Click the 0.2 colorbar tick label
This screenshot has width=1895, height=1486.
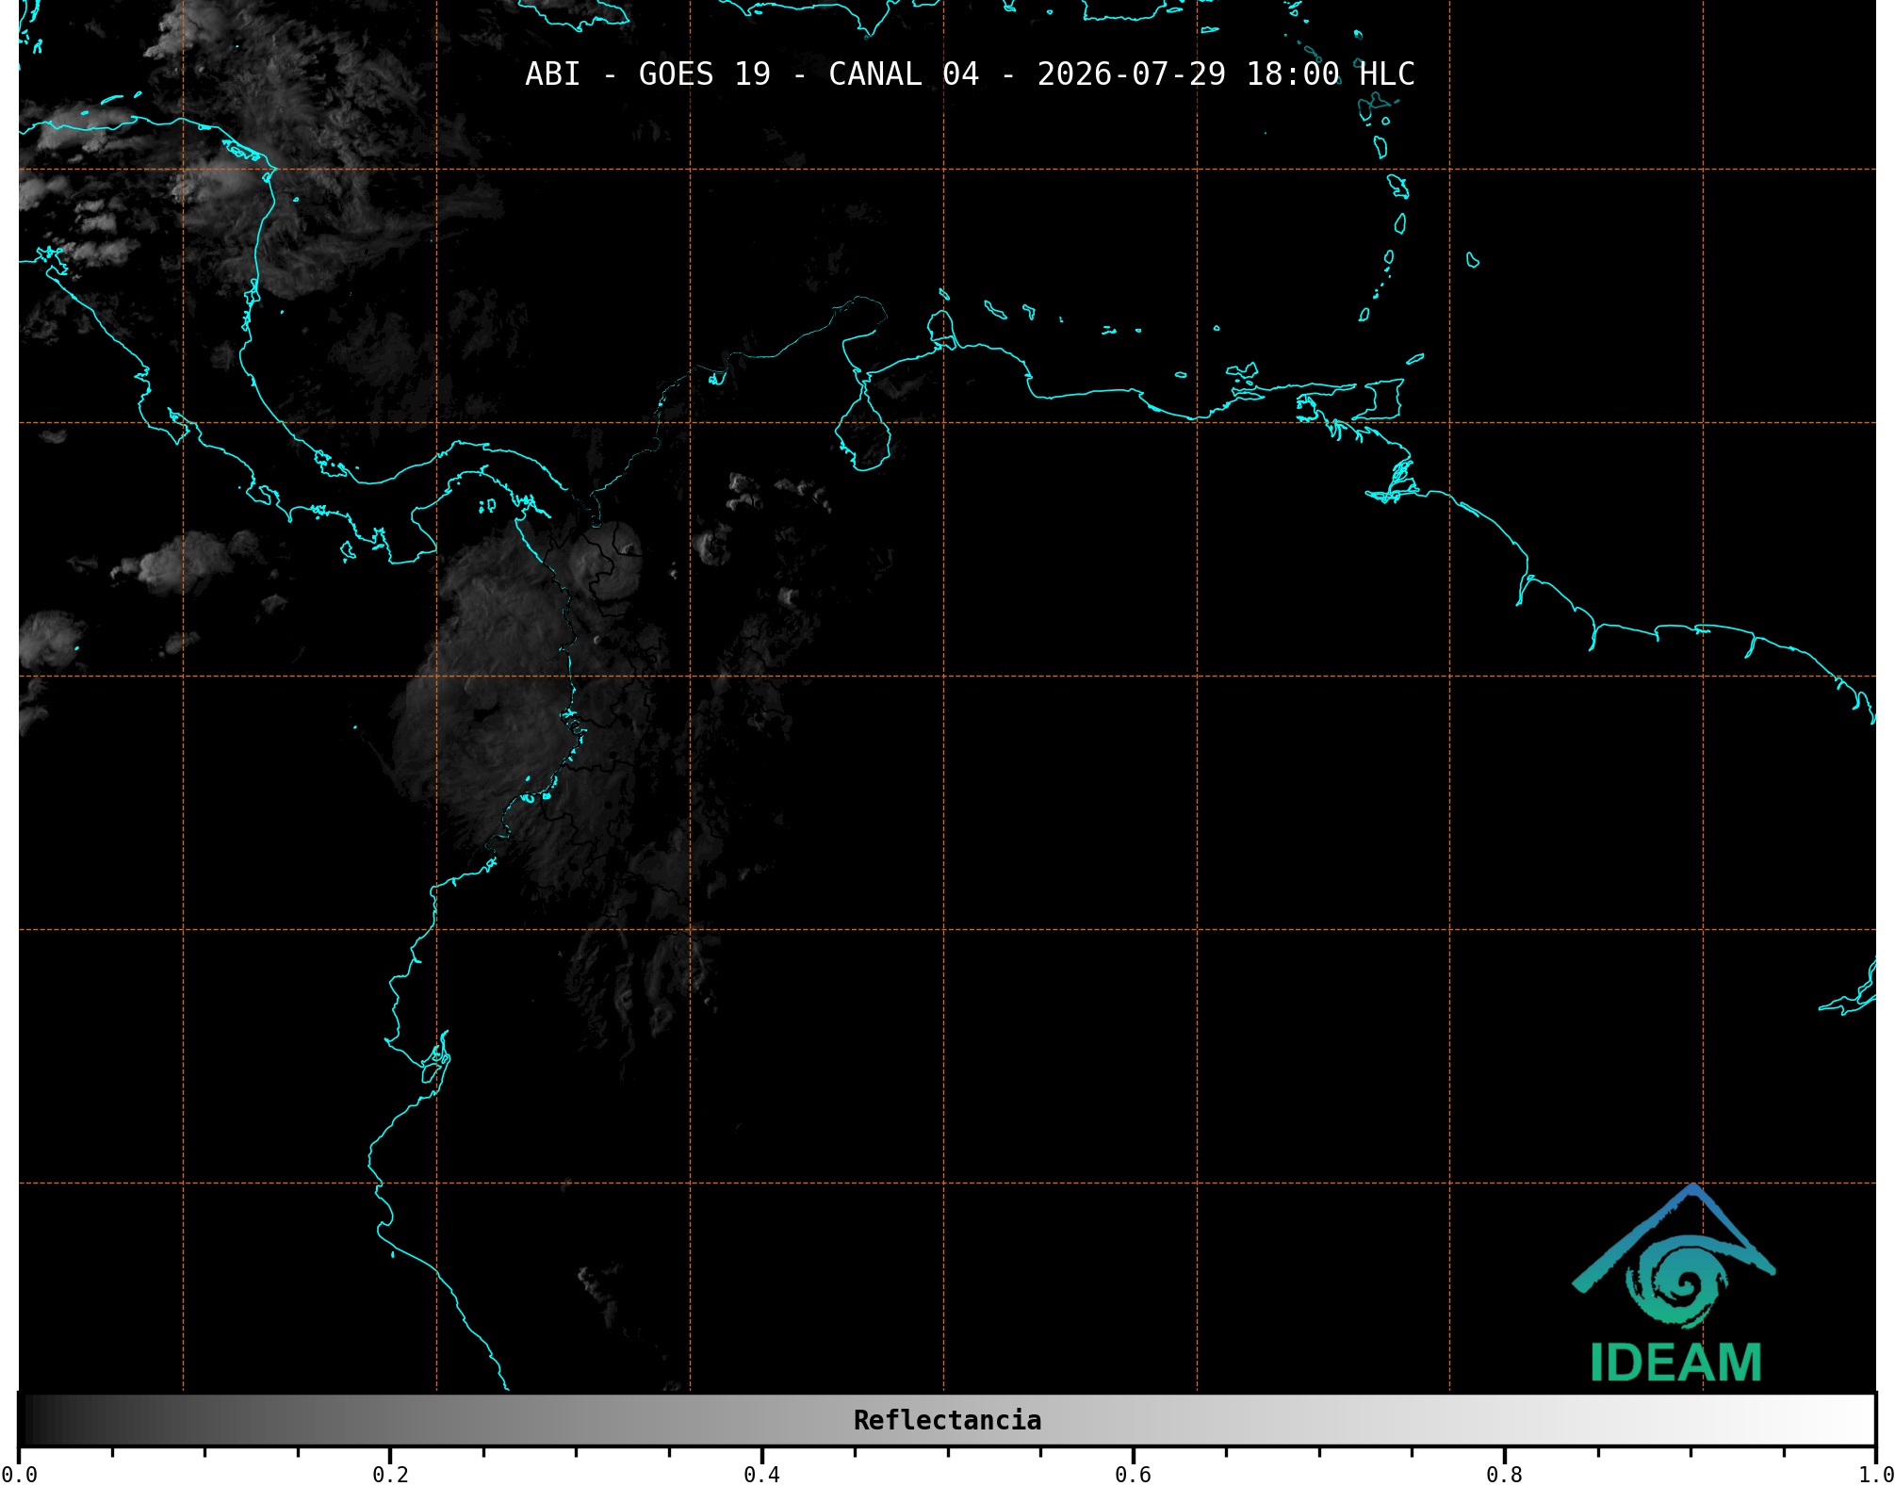click(x=390, y=1475)
